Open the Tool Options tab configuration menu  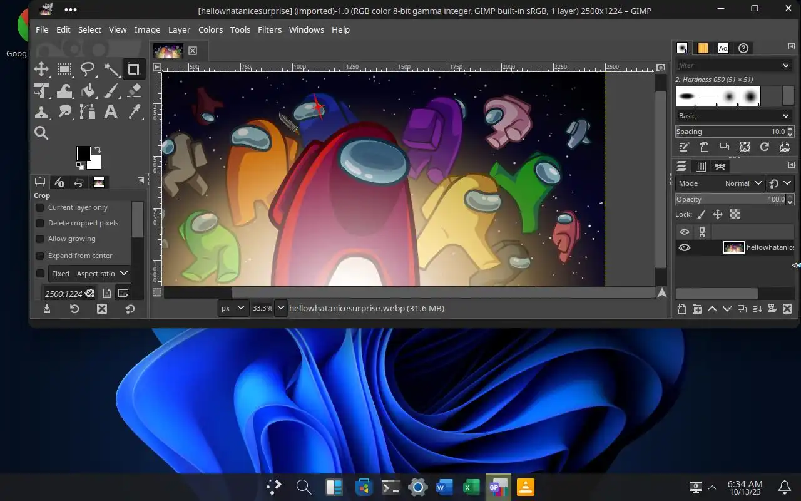tap(141, 181)
